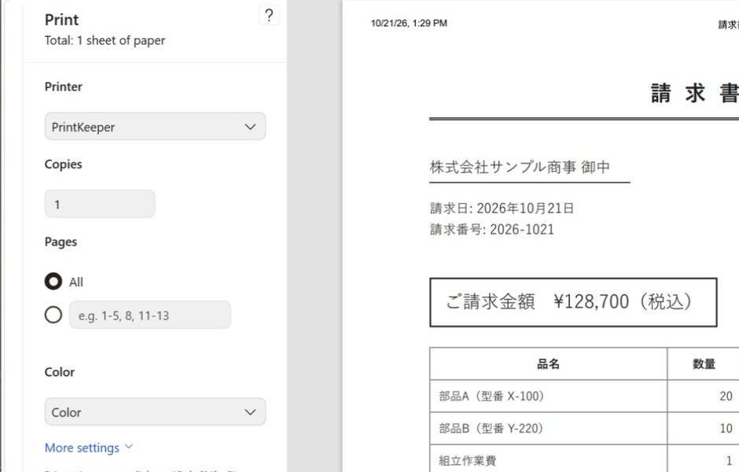Select the custom page range radio button

(53, 315)
